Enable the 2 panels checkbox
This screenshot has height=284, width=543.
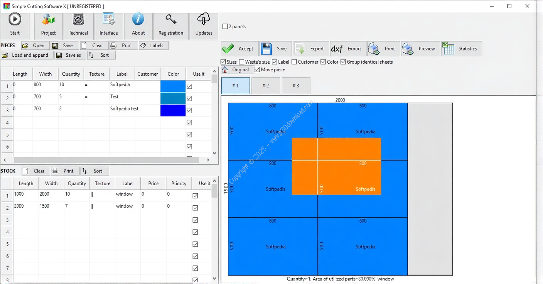[x=225, y=27]
